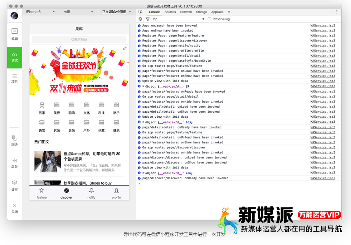This screenshot has height=245, width=351.
Task: Activate the element inspector icon in DevTools
Action: 140,12
